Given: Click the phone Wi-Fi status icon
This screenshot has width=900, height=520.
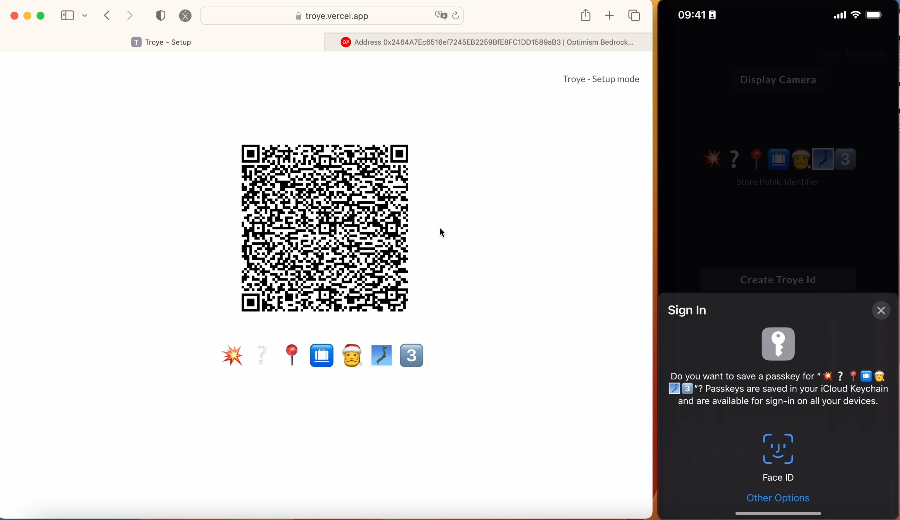Looking at the screenshot, I should pos(855,15).
